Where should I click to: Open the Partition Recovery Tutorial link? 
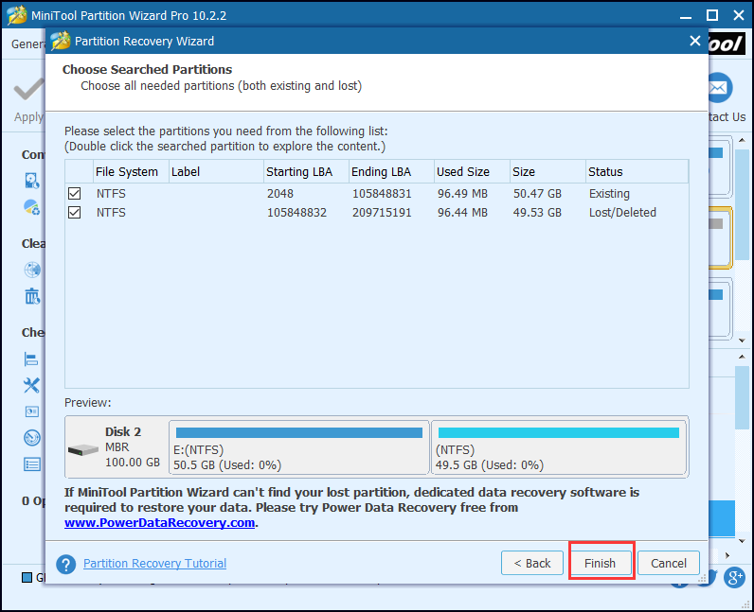click(x=154, y=563)
